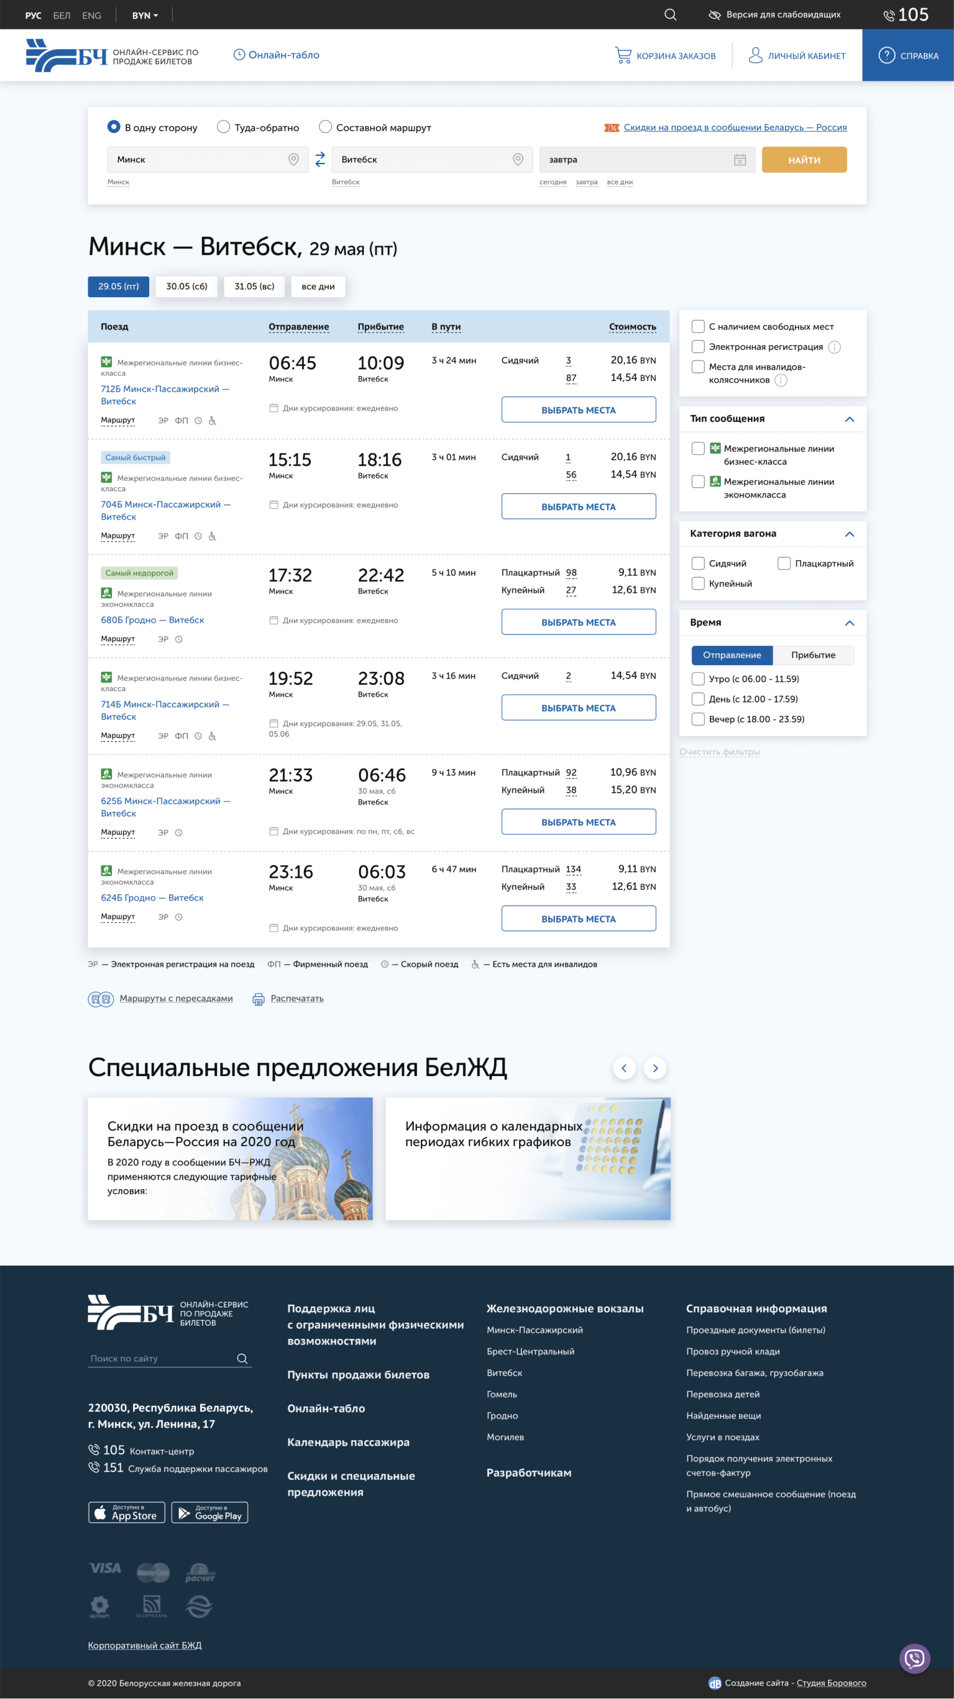Select Отправление time filter tab

[x=732, y=655]
